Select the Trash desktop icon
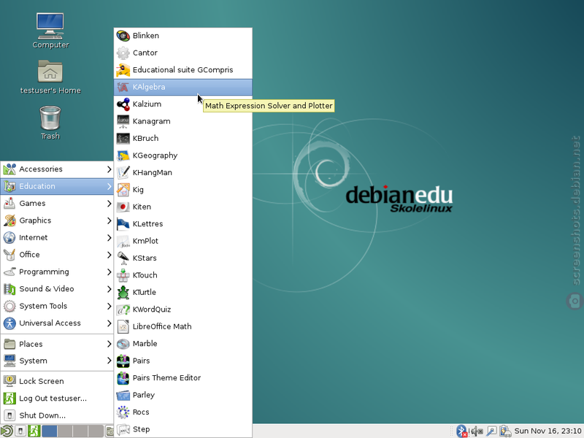Image resolution: width=584 pixels, height=438 pixels. [50, 123]
